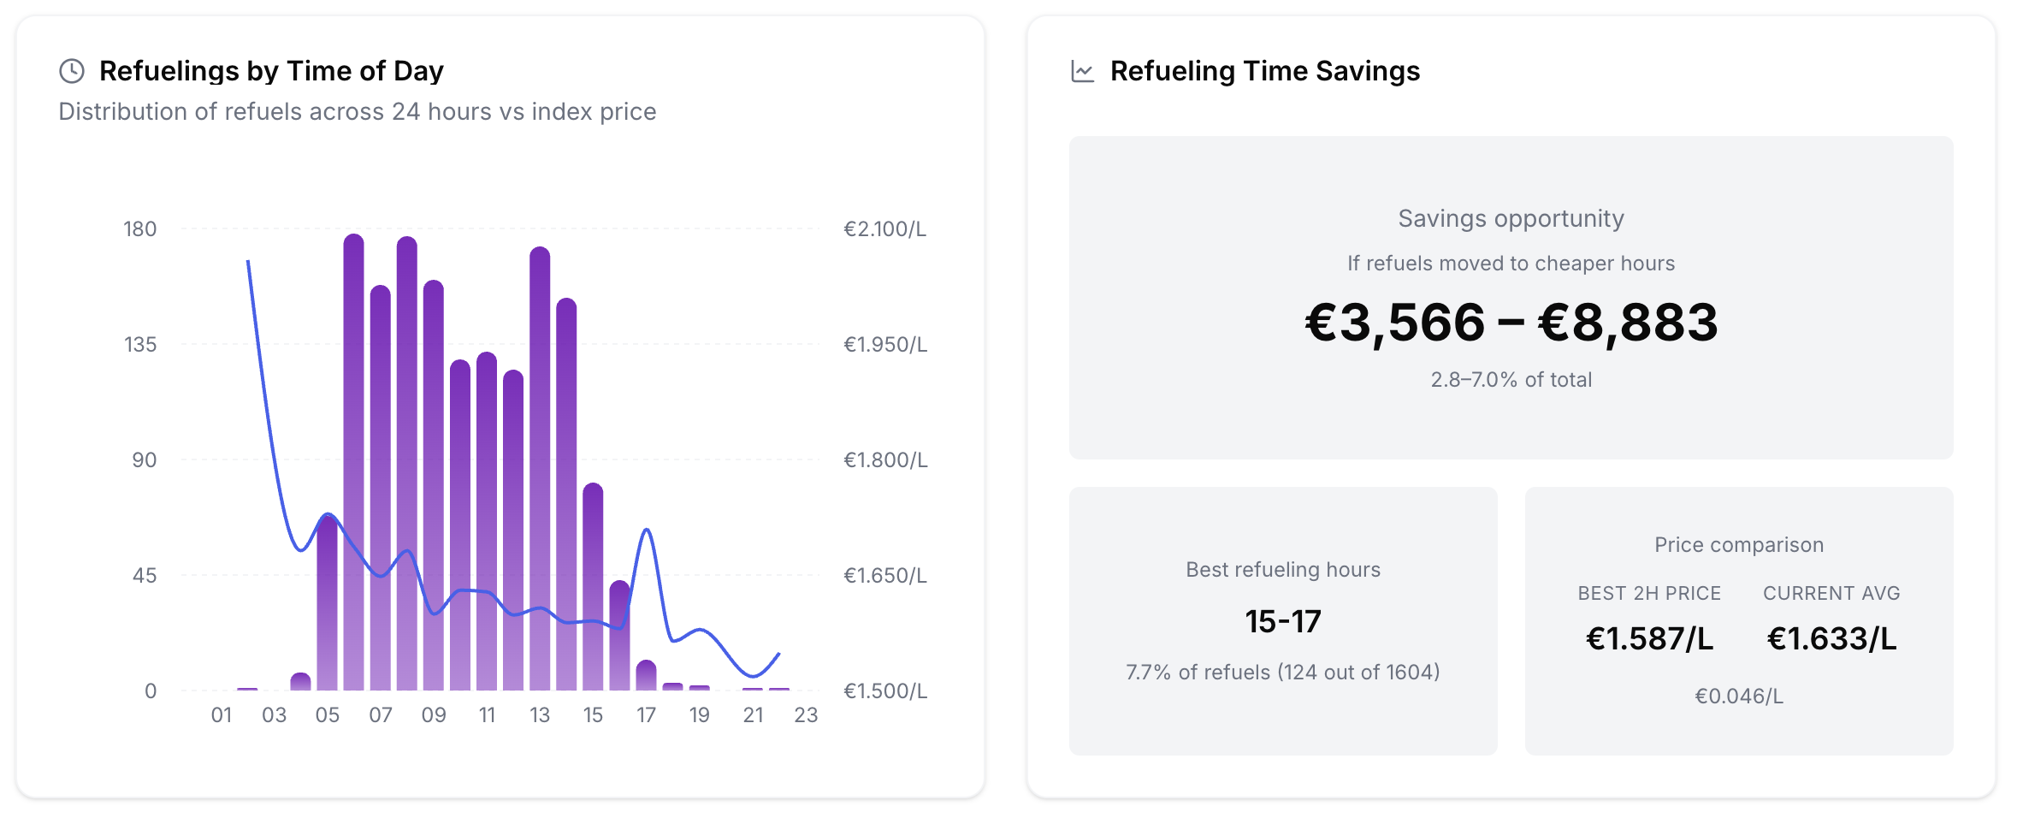Click the blue price line peak near hour 17
The image size is (2017, 818).
647,531
